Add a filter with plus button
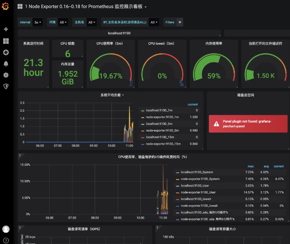 [180, 22]
